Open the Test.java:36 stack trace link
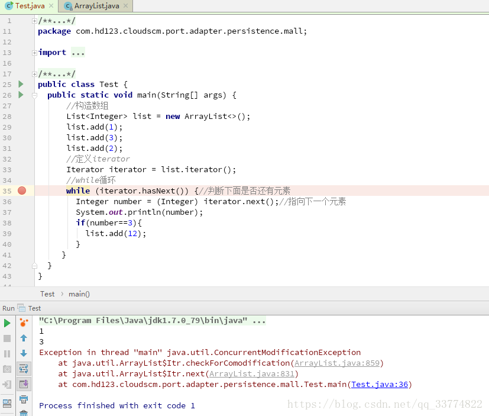The image size is (489, 416). 379,384
